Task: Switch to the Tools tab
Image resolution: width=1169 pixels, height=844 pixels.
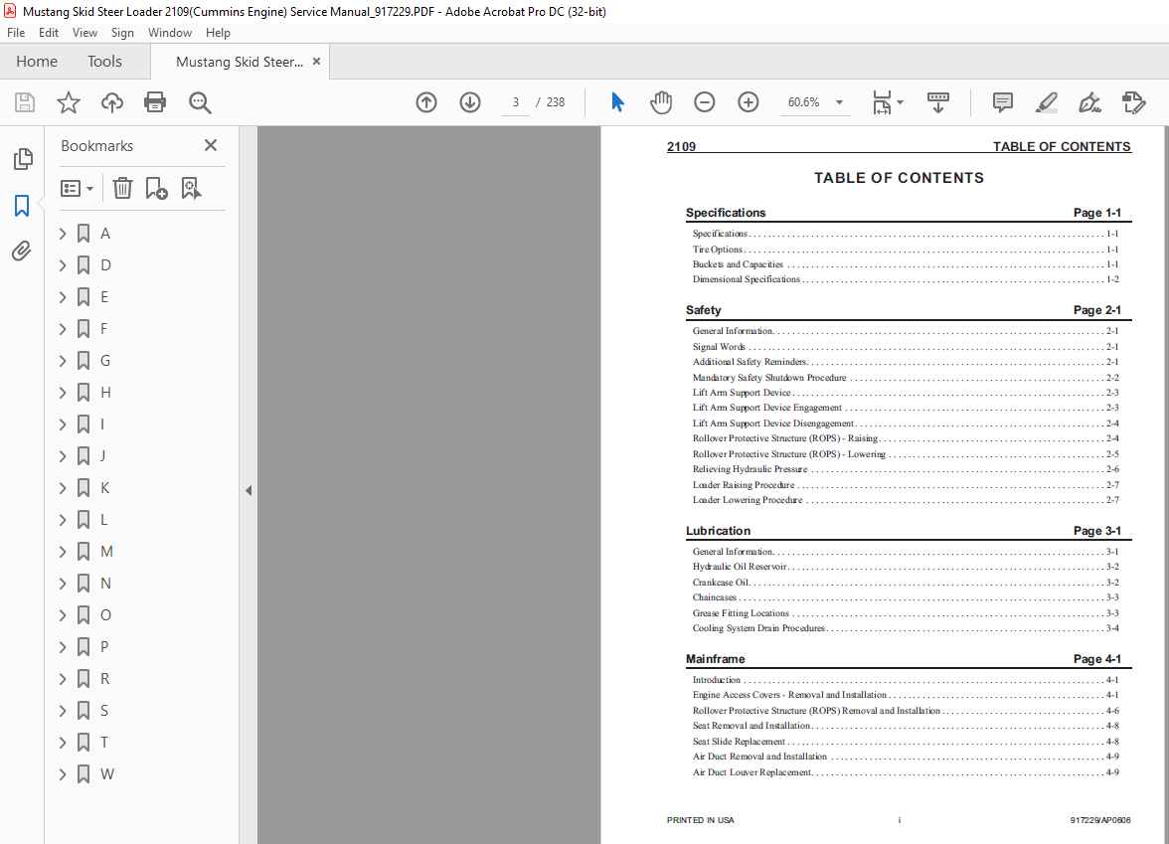Action: 104,62
